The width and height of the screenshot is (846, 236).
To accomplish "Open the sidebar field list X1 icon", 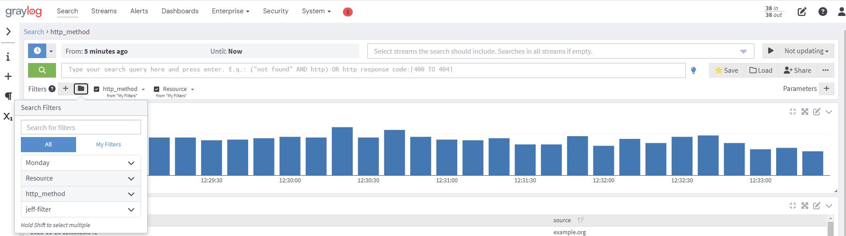I will (x=8, y=116).
